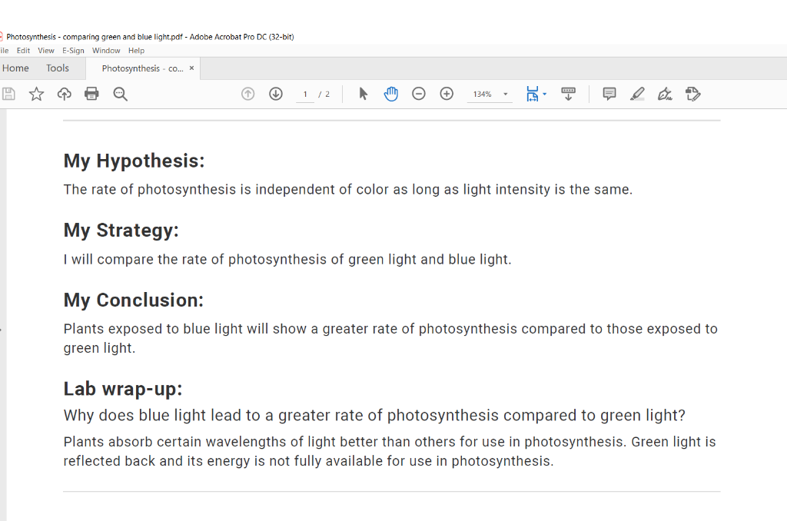Click the 'My Hypothesis:' heading

tap(134, 161)
